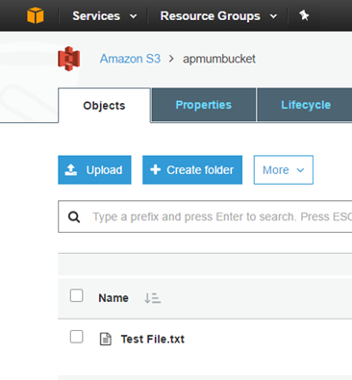352x380 pixels.
Task: Open the Resource Groups menu
Action: coord(218,16)
